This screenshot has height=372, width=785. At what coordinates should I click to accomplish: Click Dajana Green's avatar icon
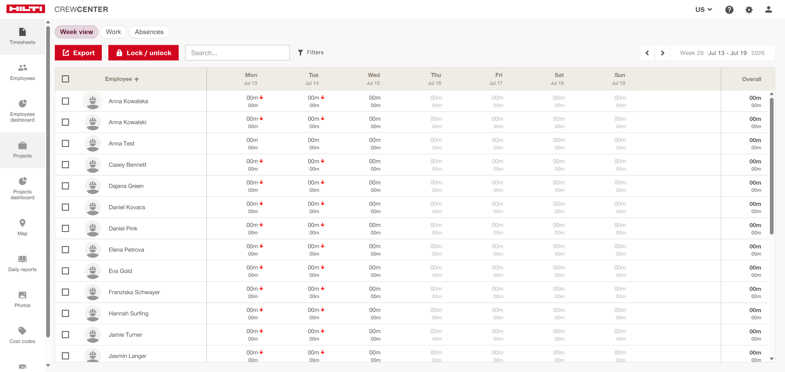pos(93,186)
